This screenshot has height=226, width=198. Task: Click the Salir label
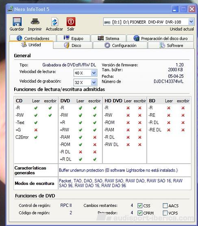(x=71, y=29)
